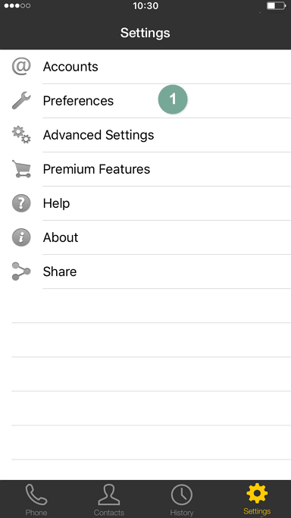291x518 pixels.
Task: Open the Help row
Action: coord(145,203)
